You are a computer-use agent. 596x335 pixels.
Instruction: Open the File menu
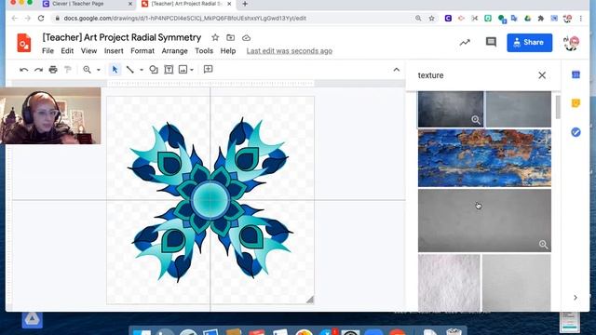coord(47,51)
